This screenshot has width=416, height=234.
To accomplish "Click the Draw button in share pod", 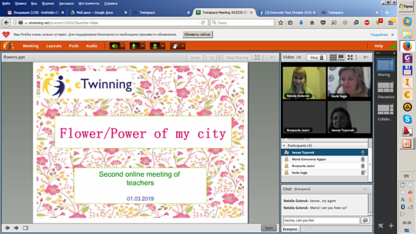I will [x=195, y=57].
